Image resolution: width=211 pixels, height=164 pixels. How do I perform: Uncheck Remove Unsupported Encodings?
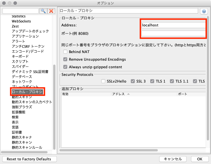(x=65, y=59)
